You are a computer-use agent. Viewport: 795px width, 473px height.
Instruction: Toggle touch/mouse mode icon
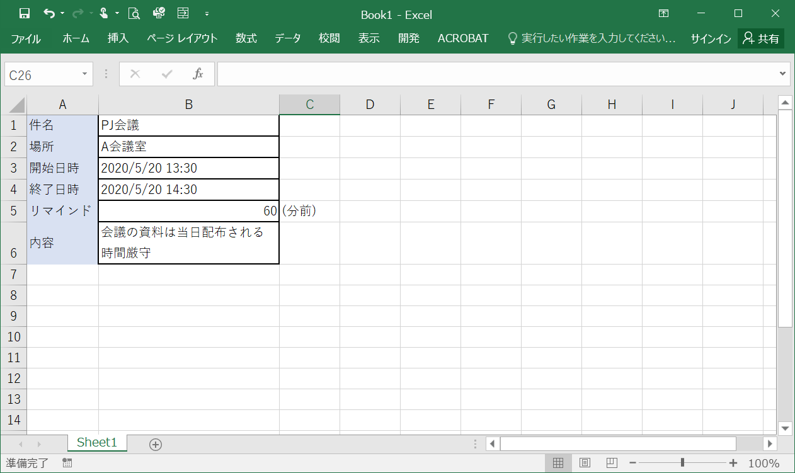104,13
